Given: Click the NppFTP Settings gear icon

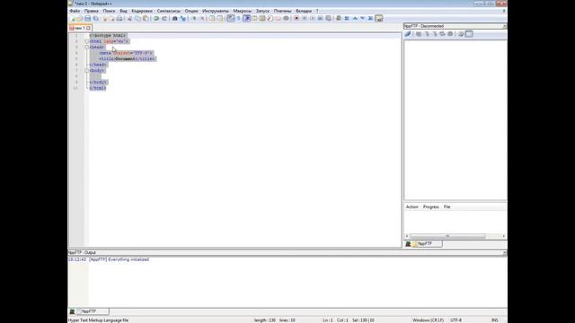Looking at the screenshot, I should pyautogui.click(x=461, y=34).
